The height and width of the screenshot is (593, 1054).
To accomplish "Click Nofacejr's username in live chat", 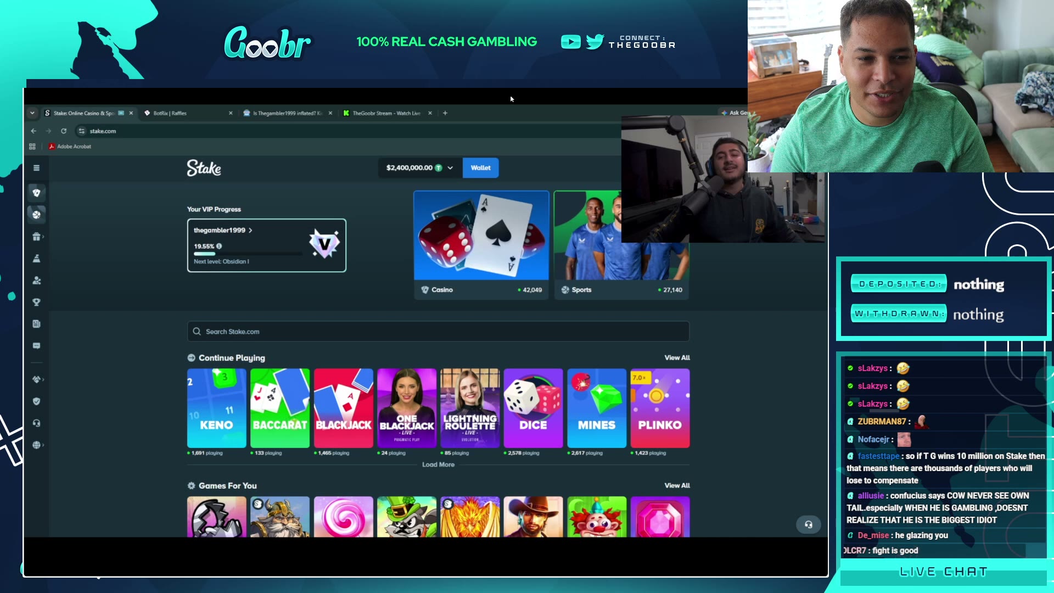I will click(x=873, y=440).
